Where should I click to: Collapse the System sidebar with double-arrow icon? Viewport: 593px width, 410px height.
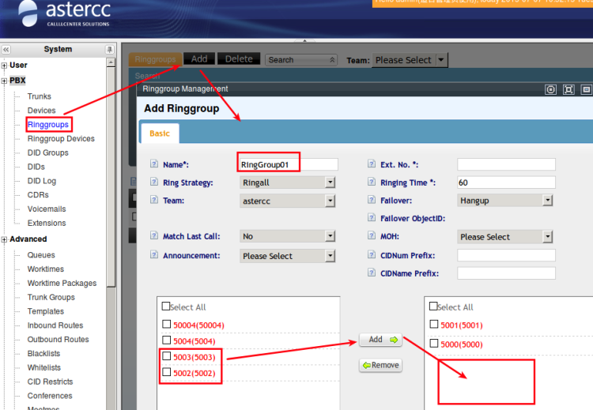tap(6, 49)
